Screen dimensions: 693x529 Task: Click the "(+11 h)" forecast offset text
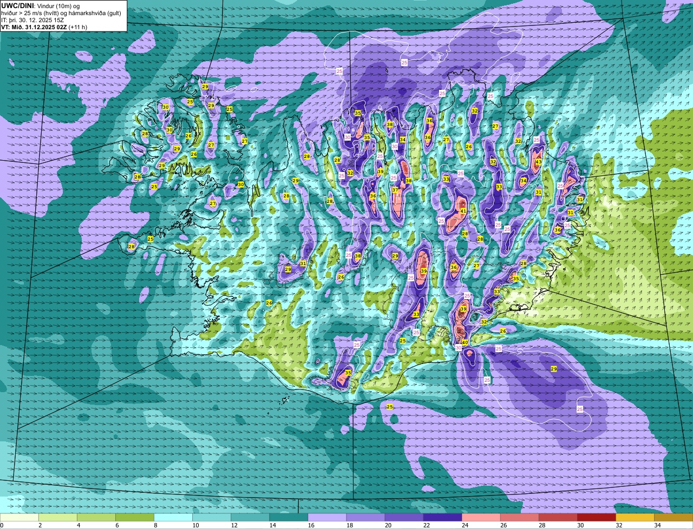(78, 27)
